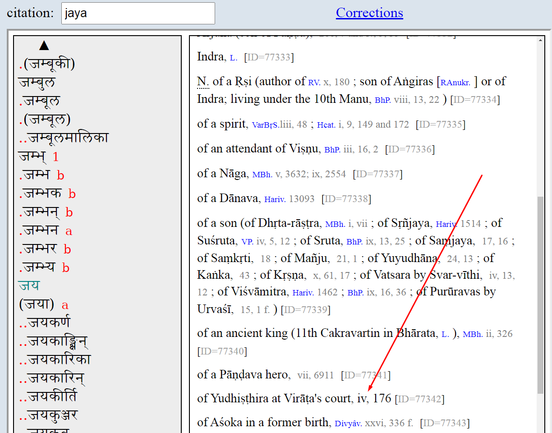Open the Corrections link

pyautogui.click(x=369, y=13)
